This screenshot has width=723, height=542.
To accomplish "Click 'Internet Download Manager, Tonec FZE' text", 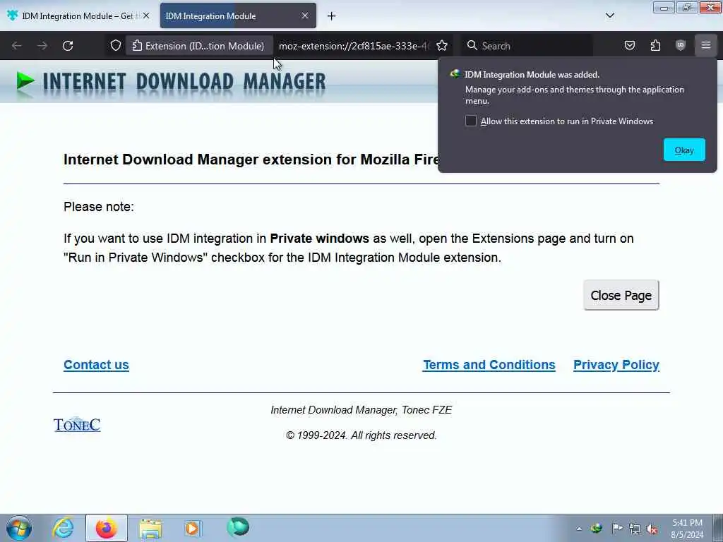I will coord(361,410).
